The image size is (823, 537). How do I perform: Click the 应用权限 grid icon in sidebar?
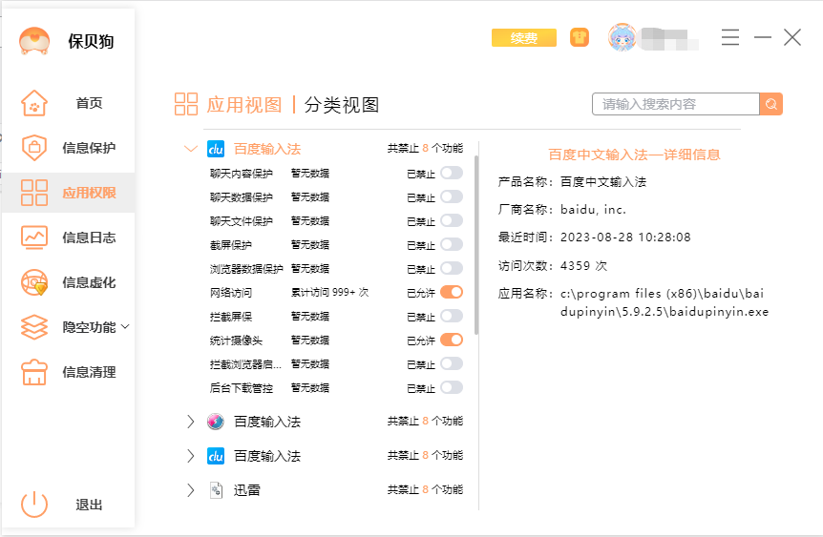click(x=34, y=193)
